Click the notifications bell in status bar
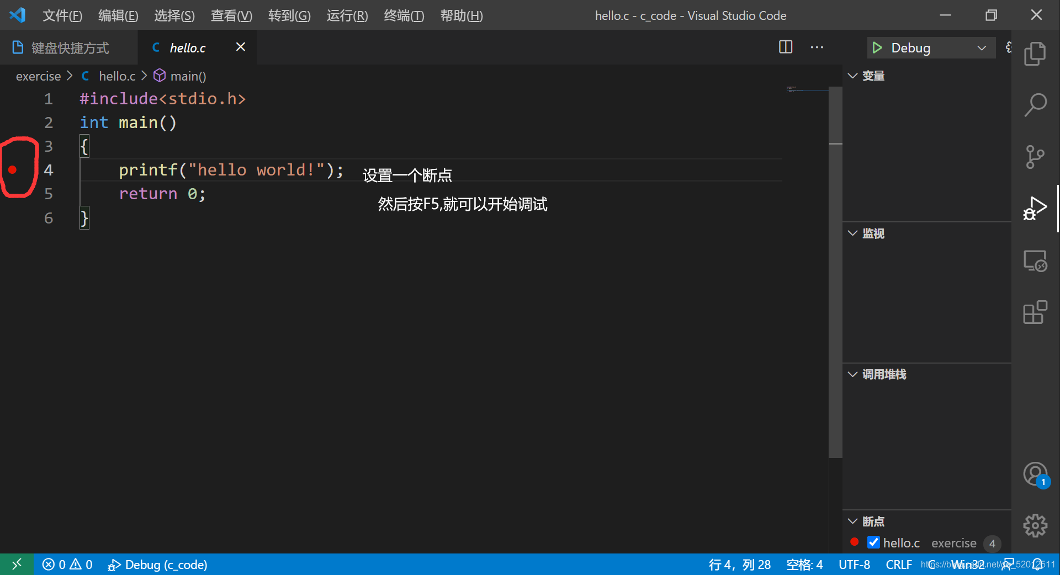 (1038, 565)
